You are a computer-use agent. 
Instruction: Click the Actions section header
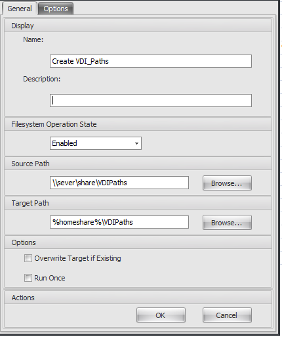138,298
